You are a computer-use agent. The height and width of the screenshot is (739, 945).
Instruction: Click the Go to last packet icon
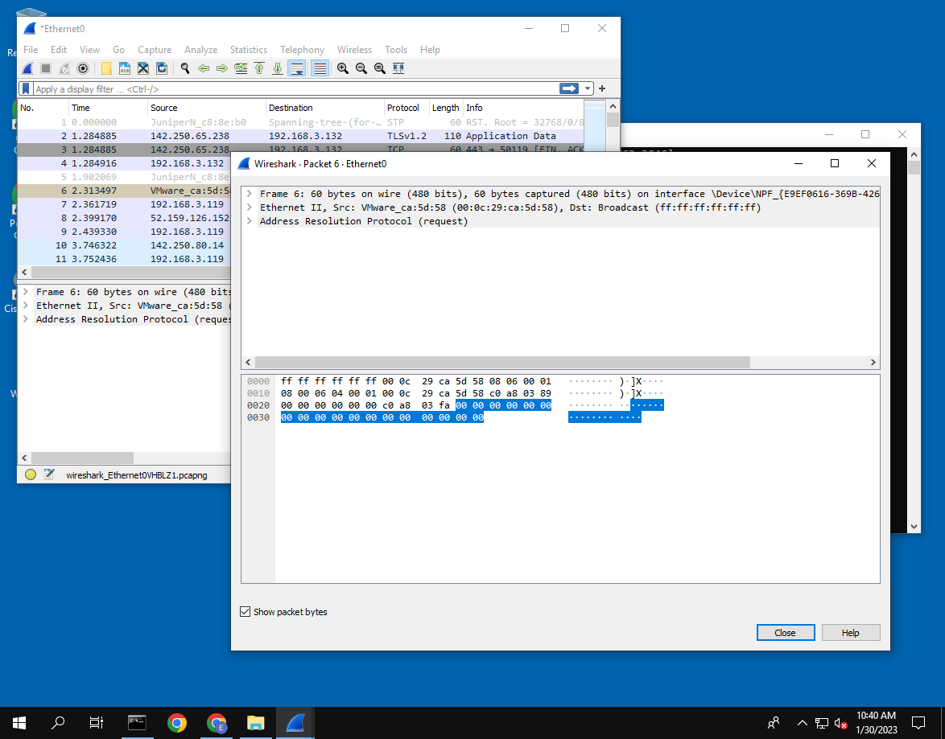278,68
